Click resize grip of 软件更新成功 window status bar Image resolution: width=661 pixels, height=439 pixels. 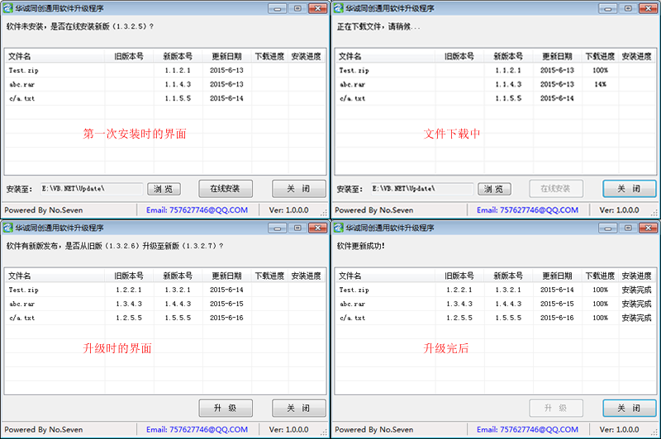(x=654, y=432)
